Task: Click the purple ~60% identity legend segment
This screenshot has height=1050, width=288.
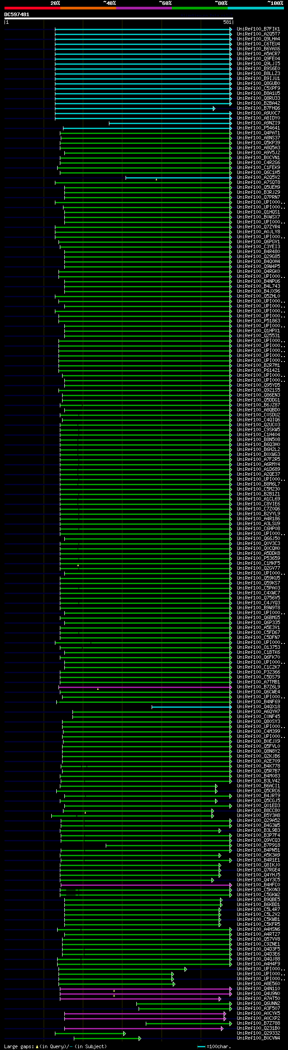Action: click(144, 8)
